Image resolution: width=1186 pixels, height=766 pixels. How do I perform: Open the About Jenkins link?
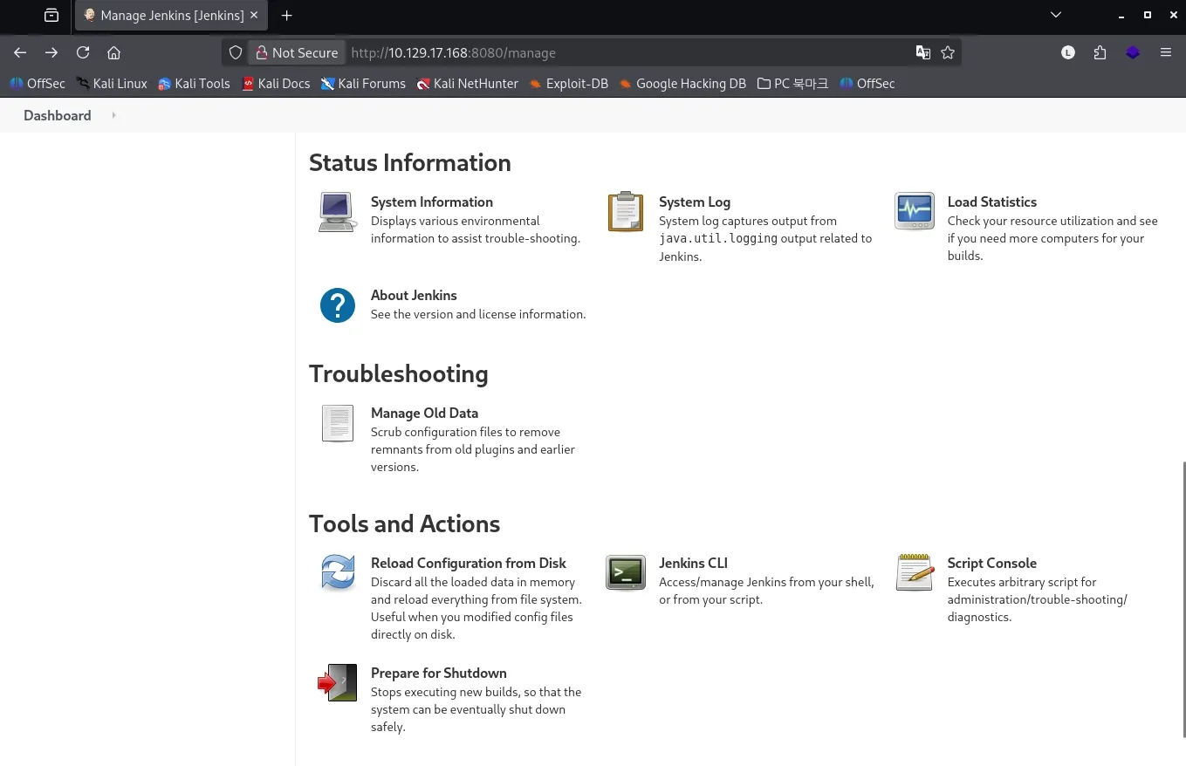[414, 295]
